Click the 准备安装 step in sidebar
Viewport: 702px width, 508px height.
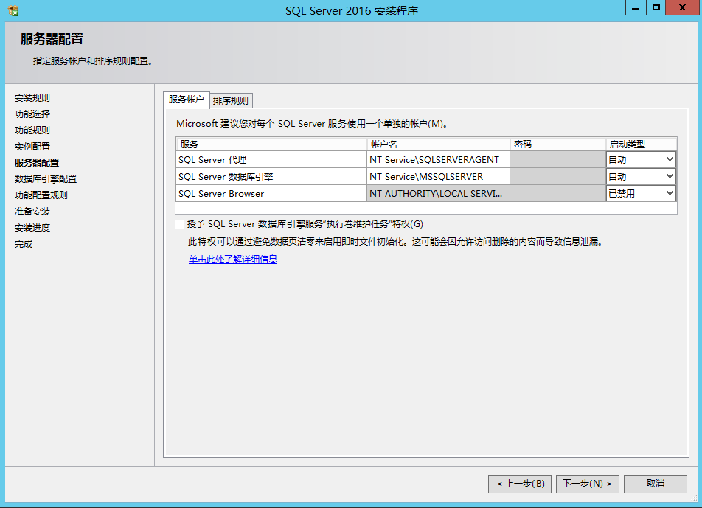tap(32, 212)
